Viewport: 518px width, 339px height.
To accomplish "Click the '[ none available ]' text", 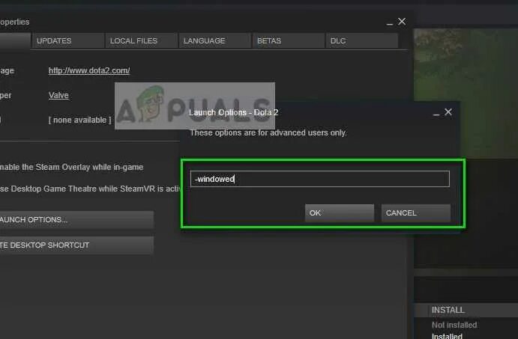I will (x=80, y=120).
